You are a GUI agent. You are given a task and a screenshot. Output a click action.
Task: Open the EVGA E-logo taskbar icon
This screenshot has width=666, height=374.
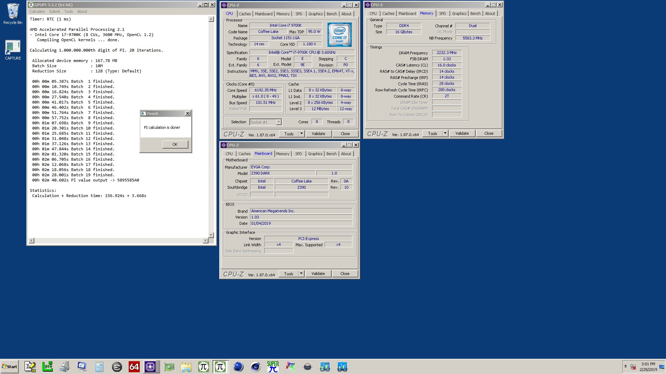(117, 367)
